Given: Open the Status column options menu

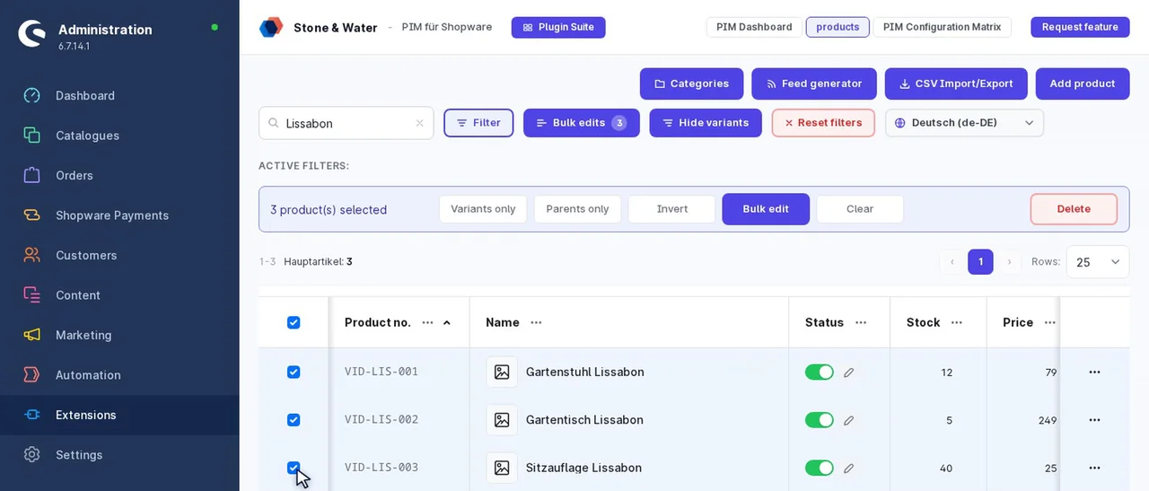Looking at the screenshot, I should [861, 322].
